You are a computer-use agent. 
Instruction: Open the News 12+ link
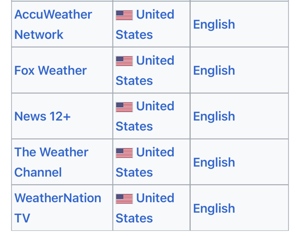(42, 116)
